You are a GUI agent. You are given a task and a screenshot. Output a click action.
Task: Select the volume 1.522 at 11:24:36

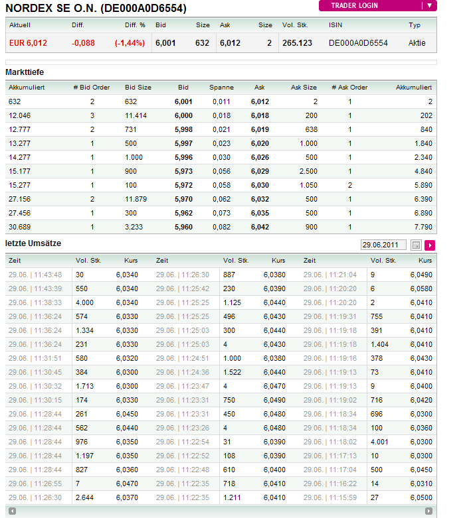tap(232, 372)
